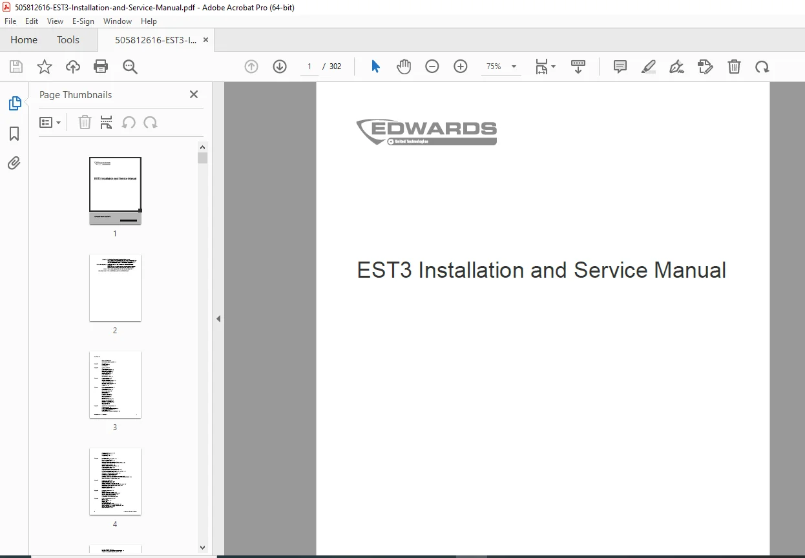This screenshot has height=558, width=805.
Task: Delete page using toolbar trash icon
Action: (x=734, y=67)
